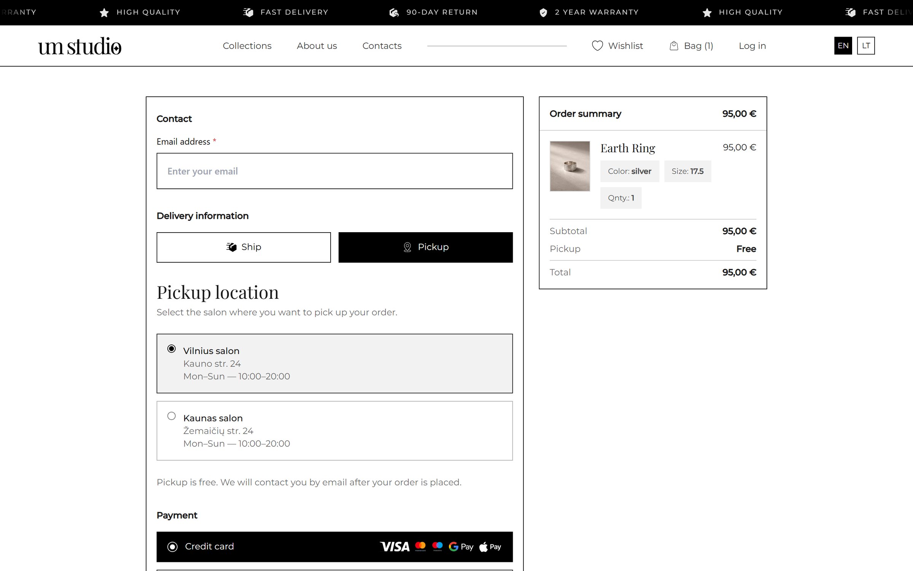Choose Pickup delivery option

(x=426, y=247)
